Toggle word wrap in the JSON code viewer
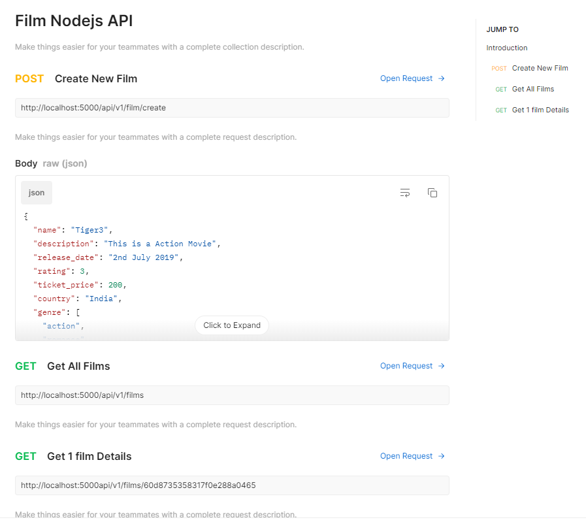 (405, 193)
